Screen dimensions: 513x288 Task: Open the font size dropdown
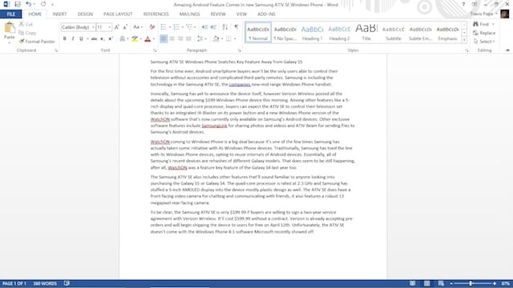109,27
